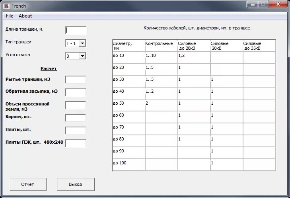The image size is (290, 199).
Task: Click the 'до 50' row label
Action: pyautogui.click(x=129, y=105)
